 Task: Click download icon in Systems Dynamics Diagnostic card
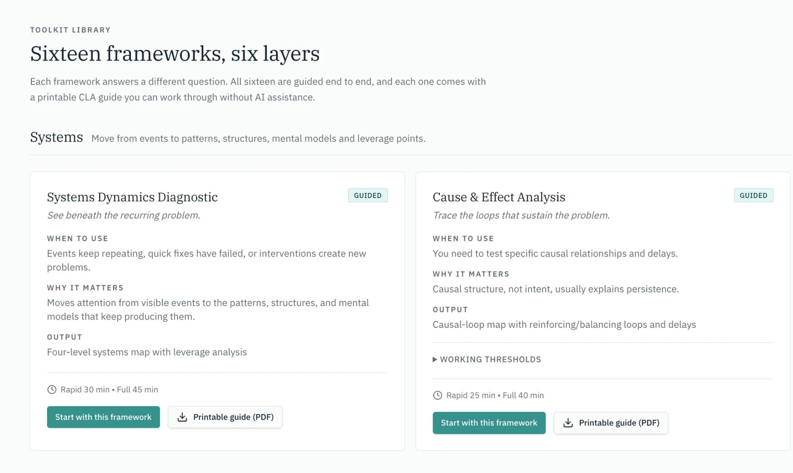[182, 417]
